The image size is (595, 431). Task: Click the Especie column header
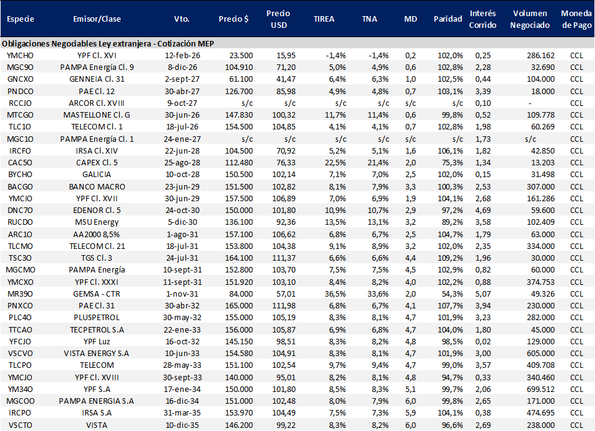(20, 19)
